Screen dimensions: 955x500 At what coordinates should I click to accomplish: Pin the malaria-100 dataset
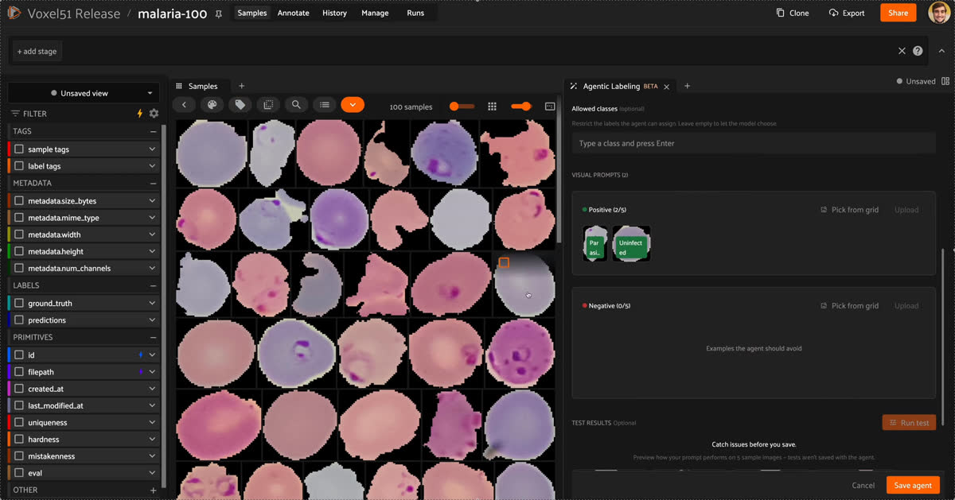coord(219,14)
